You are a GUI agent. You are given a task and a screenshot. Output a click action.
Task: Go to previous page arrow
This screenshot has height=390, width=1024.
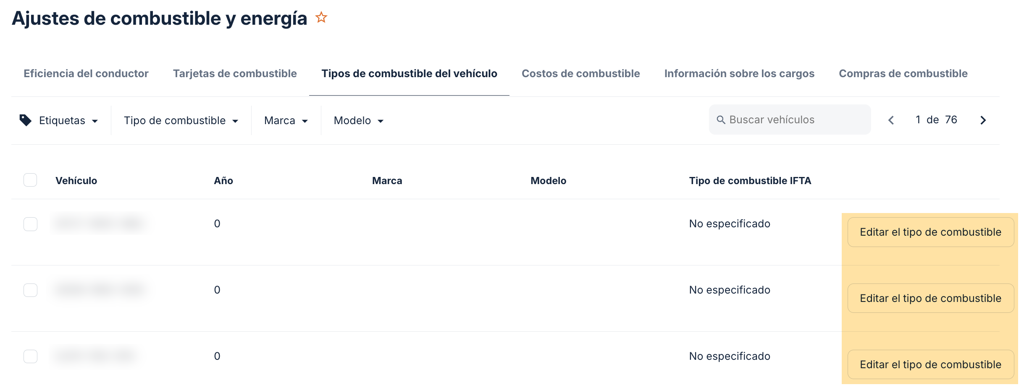click(891, 120)
